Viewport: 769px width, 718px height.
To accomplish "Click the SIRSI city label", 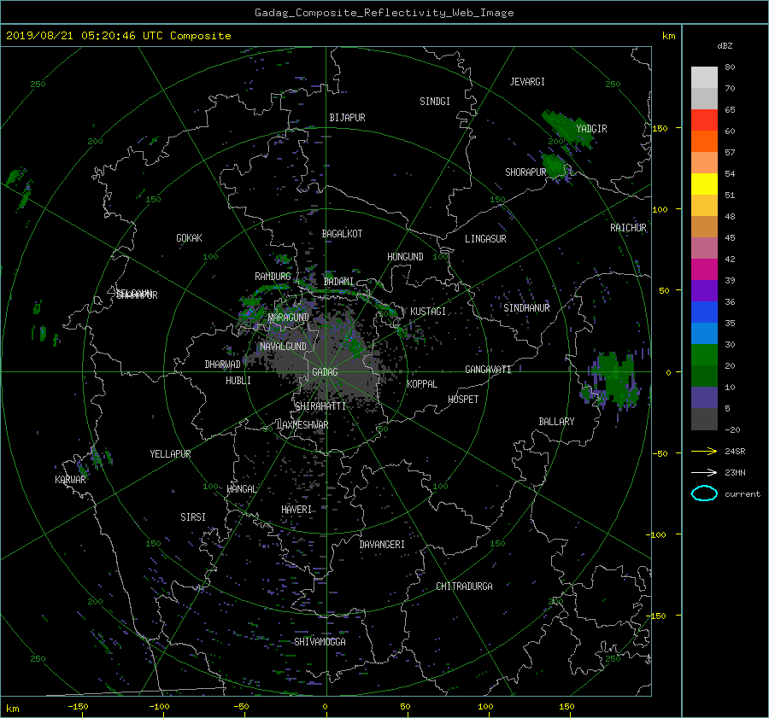I will pyautogui.click(x=193, y=517).
